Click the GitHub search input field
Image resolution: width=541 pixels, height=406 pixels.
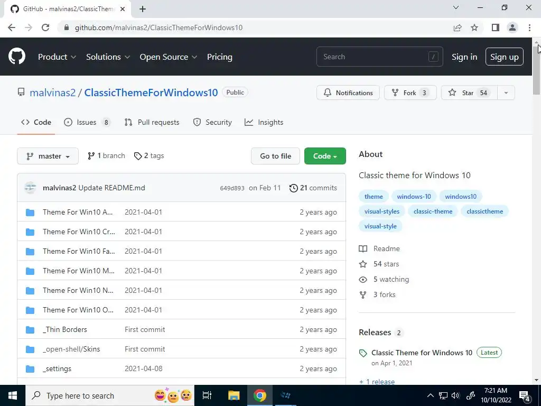(379, 57)
